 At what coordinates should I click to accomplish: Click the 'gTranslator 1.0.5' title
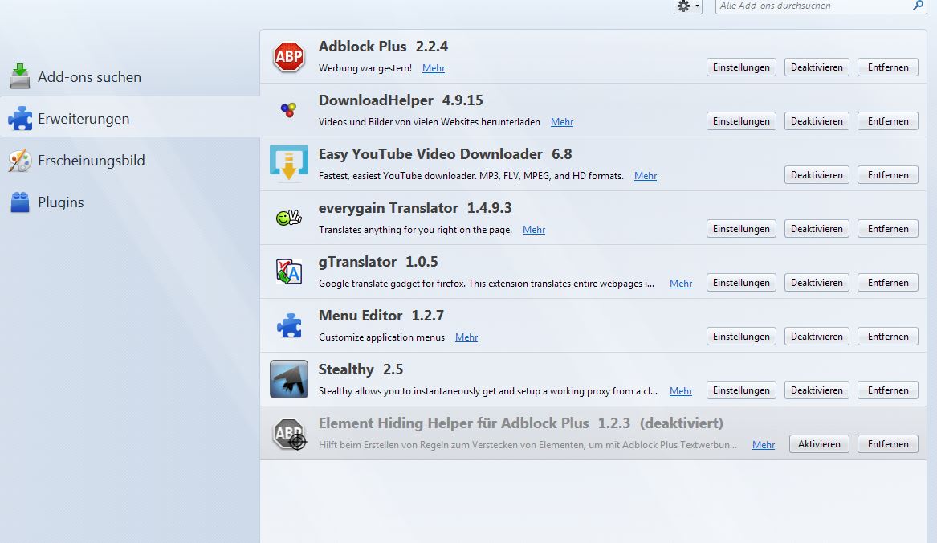[377, 261]
